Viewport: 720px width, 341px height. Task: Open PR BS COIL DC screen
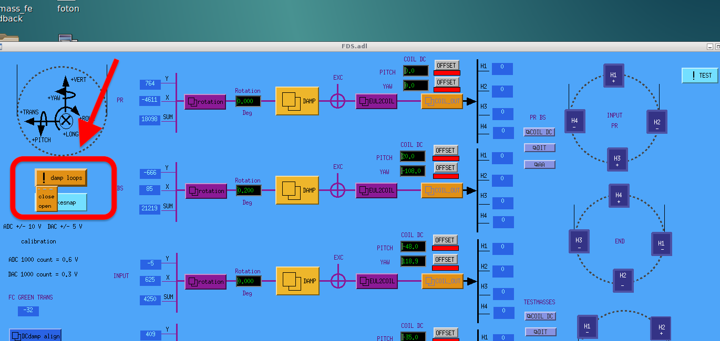539,132
